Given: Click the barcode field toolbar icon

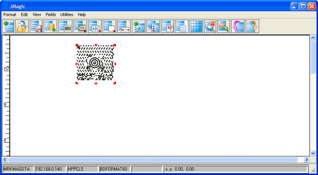Looking at the screenshot, I should [x=65, y=26].
